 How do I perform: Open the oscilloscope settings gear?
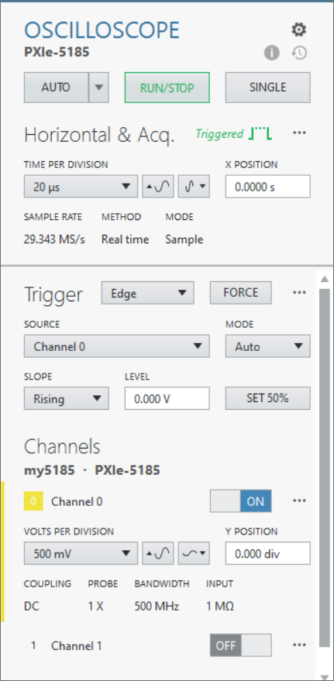point(299,30)
